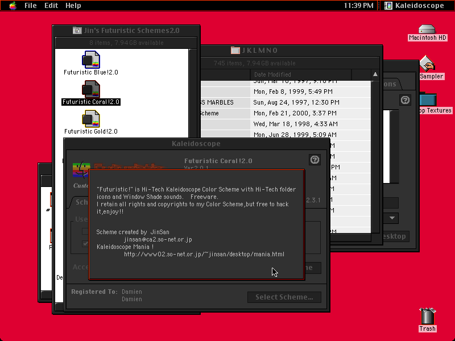The height and width of the screenshot is (341, 455).
Task: Click the Kaleidoscope logo icon in the dialog
Action: 81,170
